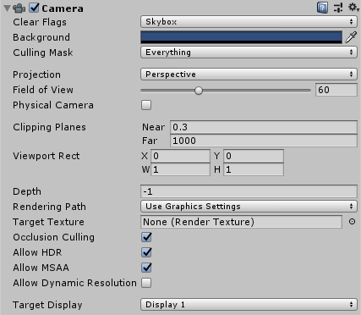This screenshot has width=361, height=315.
Task: Enable Allow Dynamic Resolution checkbox
Action: coord(146,283)
